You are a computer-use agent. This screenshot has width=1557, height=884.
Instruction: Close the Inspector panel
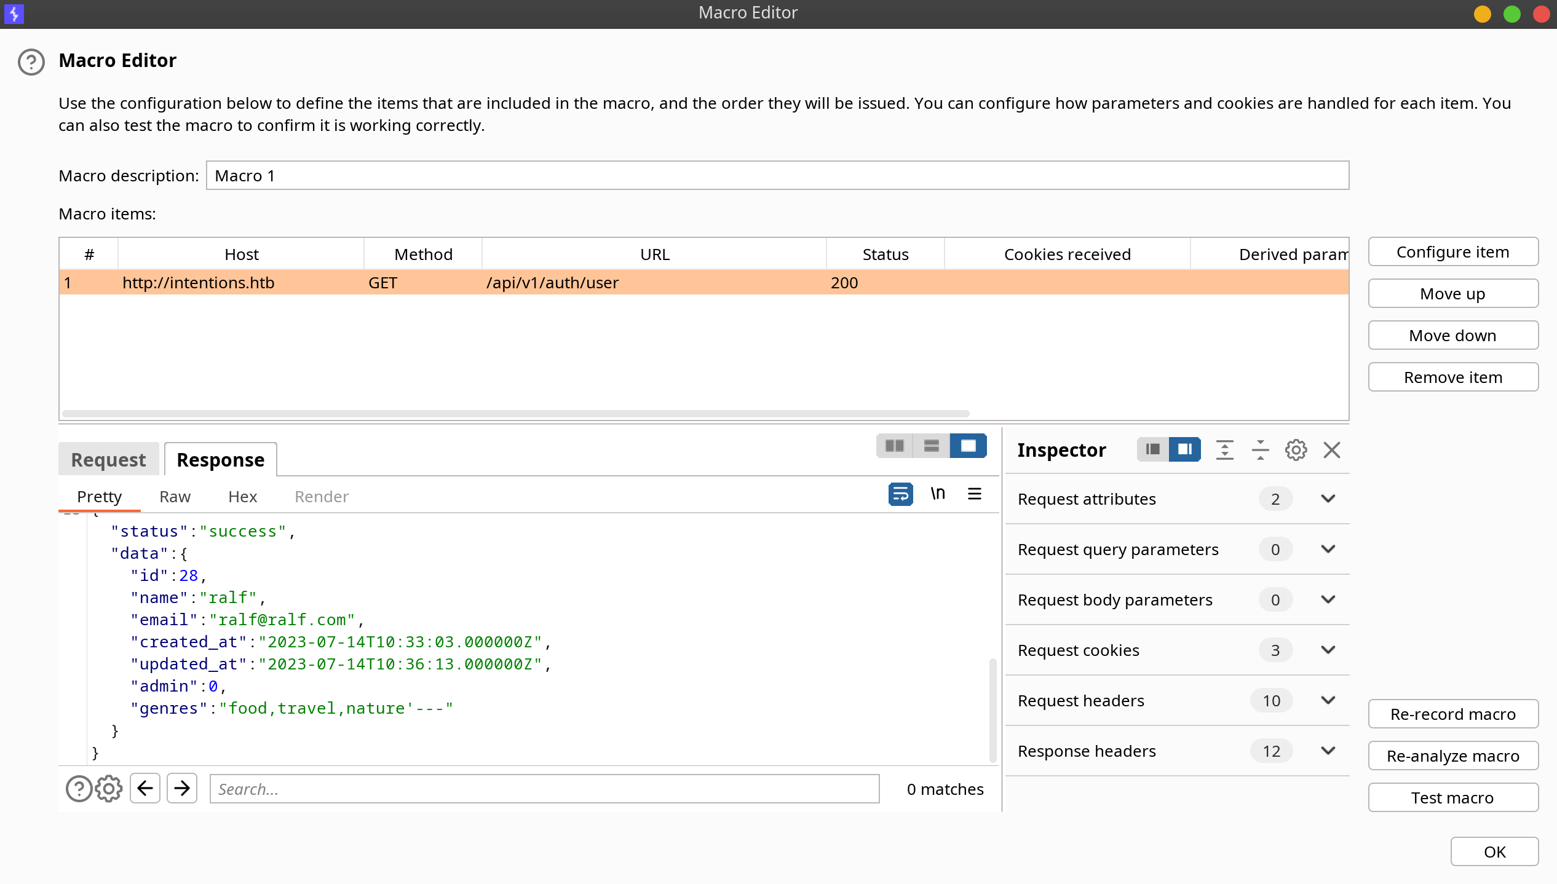click(1332, 450)
